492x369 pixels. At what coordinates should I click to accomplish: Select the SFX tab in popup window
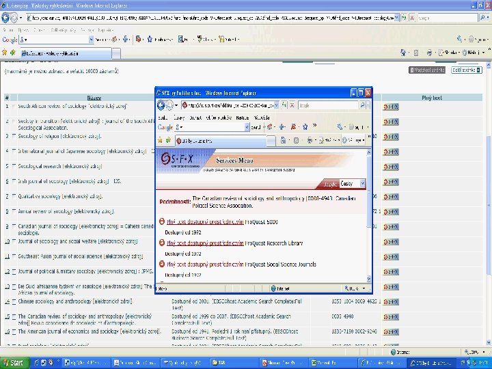(220, 141)
